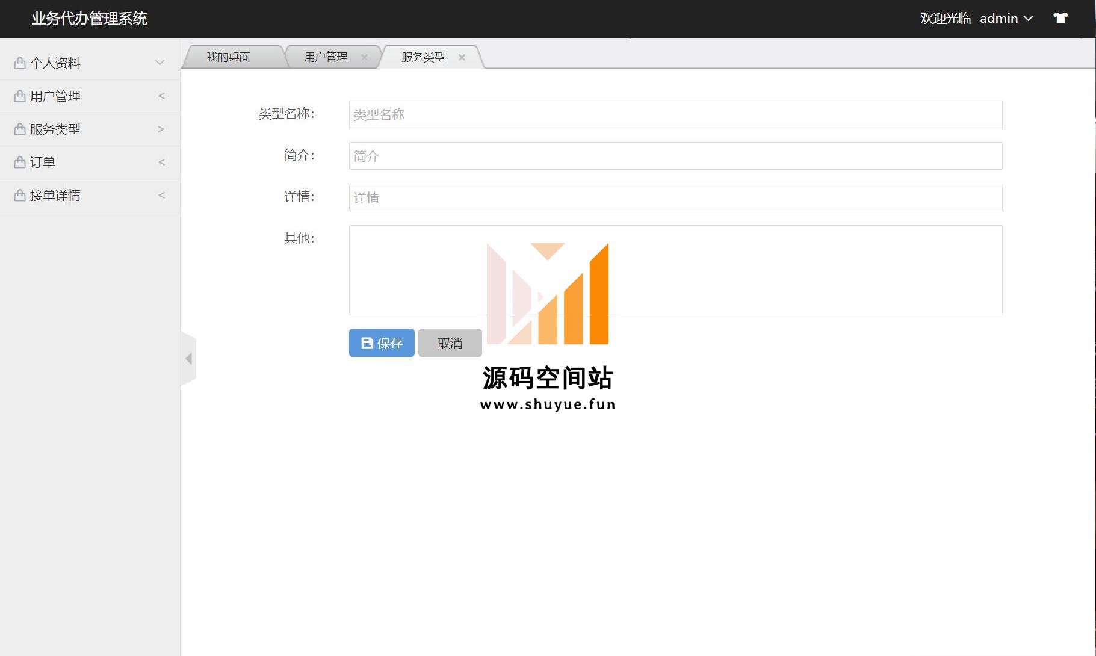Collapse the 个人资料 menu chevron
The image size is (1096, 656).
pos(159,63)
